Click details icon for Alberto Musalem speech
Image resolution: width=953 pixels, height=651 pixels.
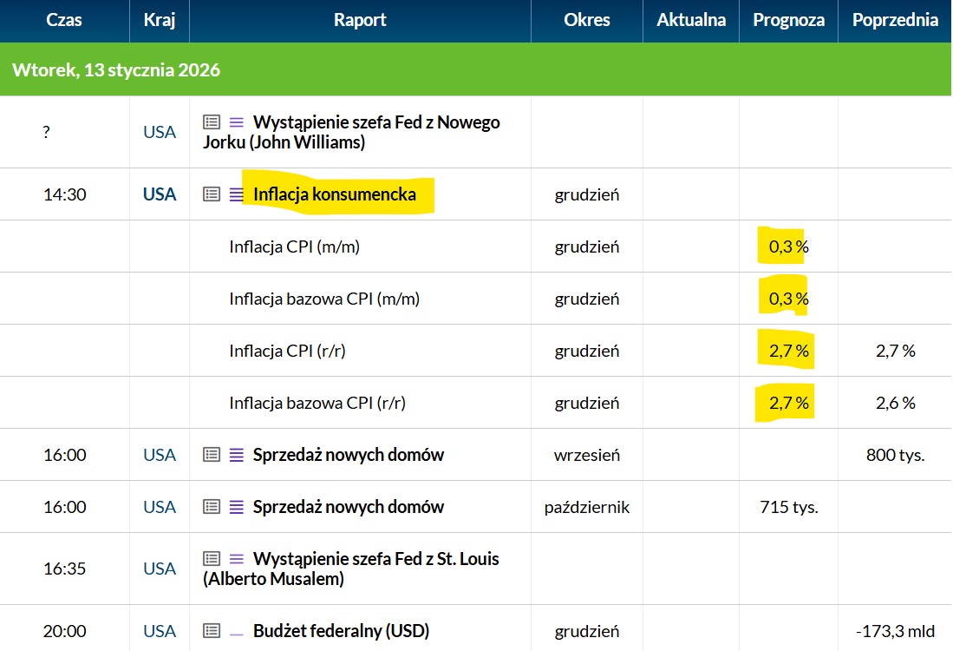[212, 559]
